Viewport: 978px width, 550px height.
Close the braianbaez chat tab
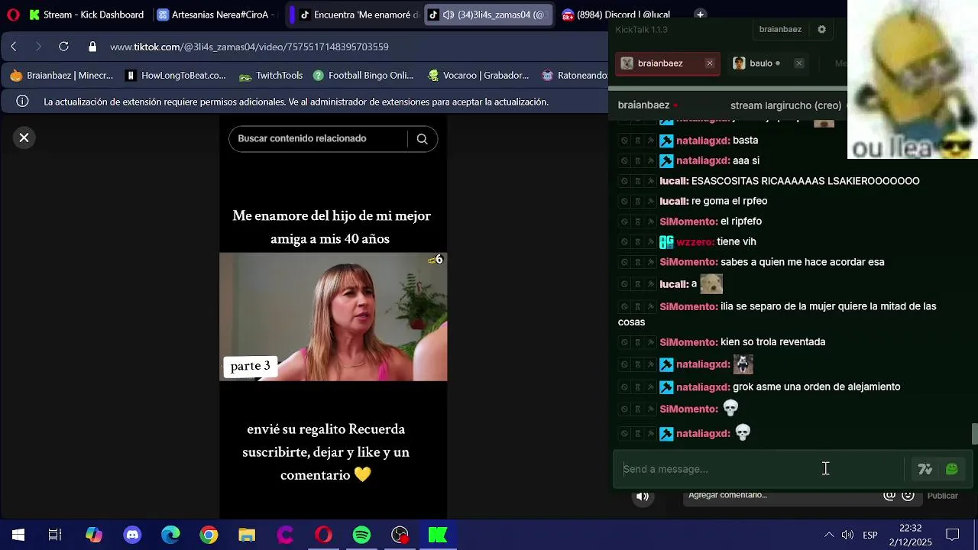coord(710,63)
